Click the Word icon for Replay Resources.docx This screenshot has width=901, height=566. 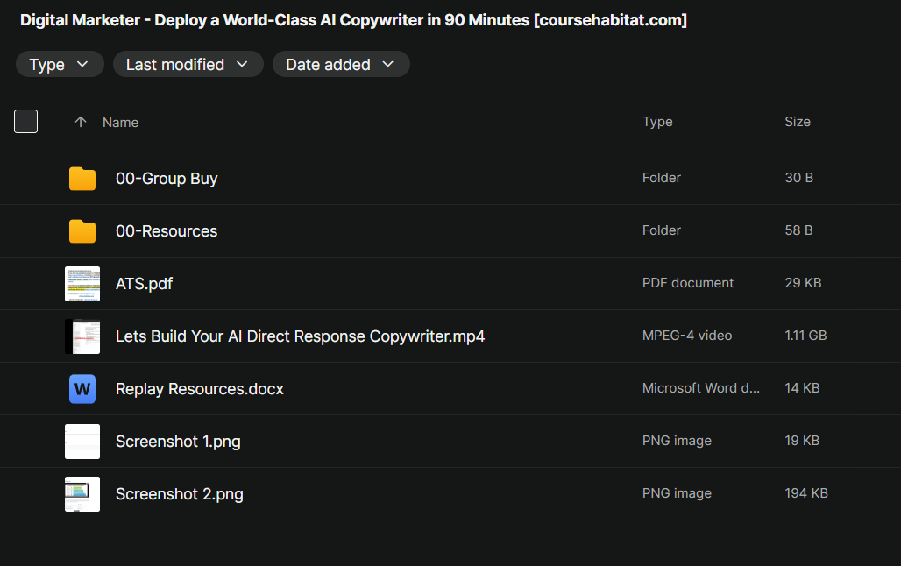click(x=82, y=389)
